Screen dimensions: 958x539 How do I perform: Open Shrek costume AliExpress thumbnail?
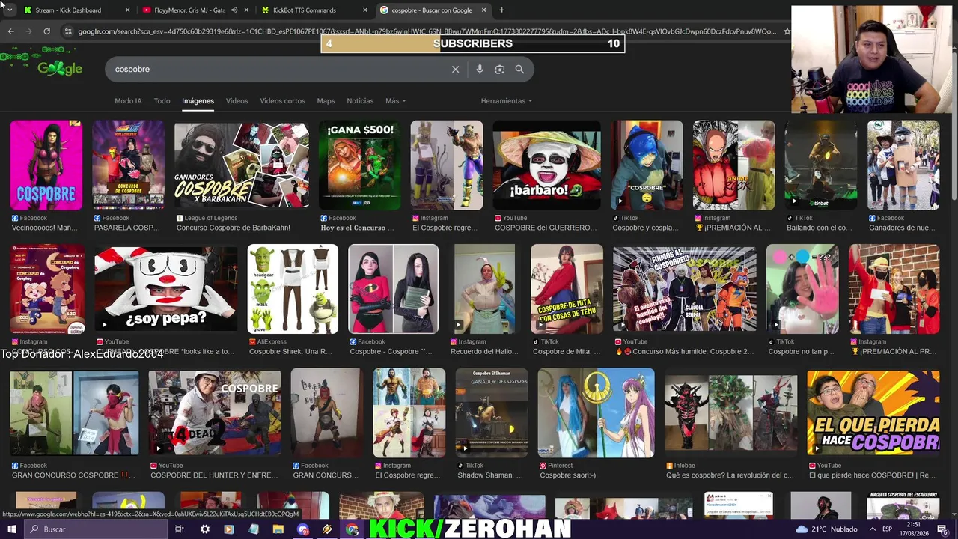(x=293, y=289)
